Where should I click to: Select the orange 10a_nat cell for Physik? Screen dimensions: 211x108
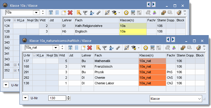coord(152,72)
